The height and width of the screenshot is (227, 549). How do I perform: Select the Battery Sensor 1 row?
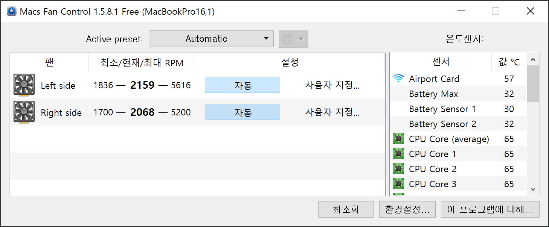[458, 109]
